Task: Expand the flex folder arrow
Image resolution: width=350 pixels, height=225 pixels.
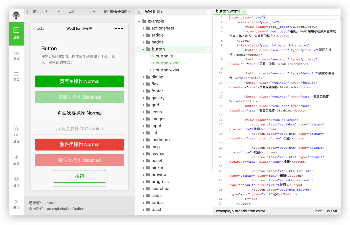Action: [x=144, y=84]
